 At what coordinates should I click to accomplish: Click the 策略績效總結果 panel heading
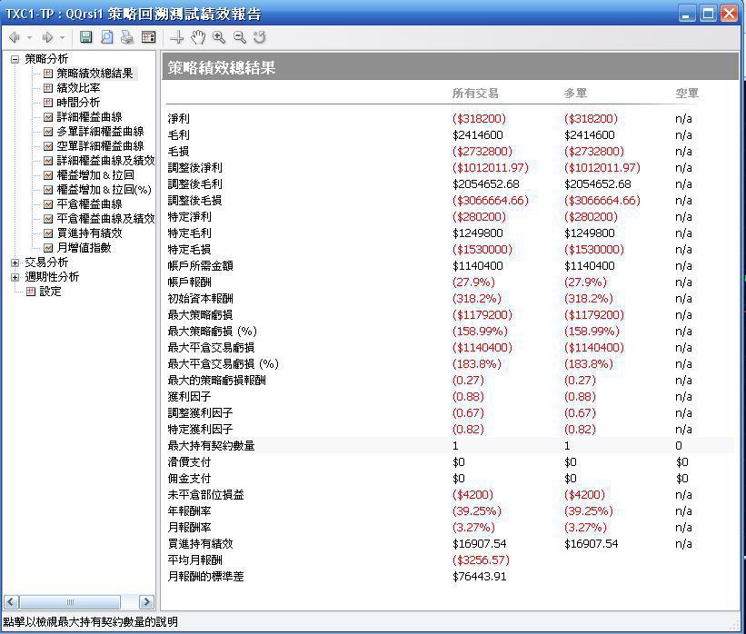(x=222, y=67)
